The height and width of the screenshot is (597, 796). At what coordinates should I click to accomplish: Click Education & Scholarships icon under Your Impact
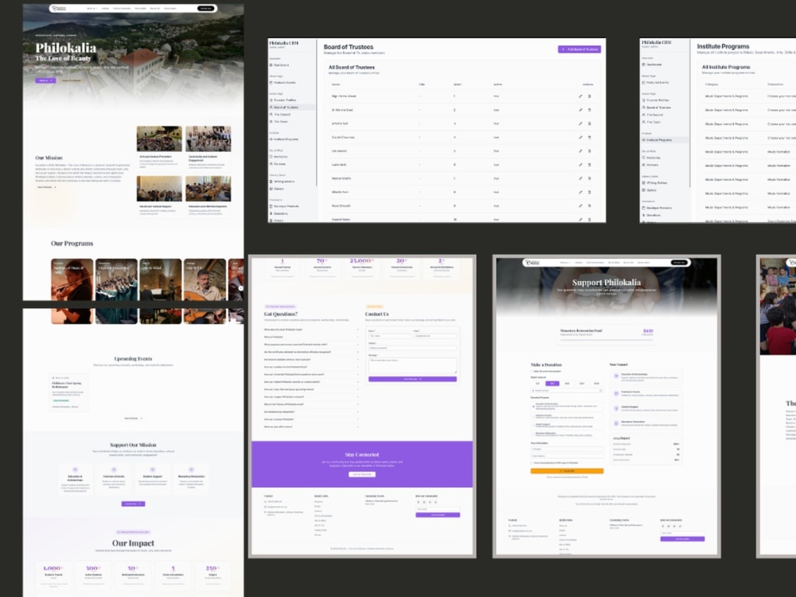[x=616, y=377]
